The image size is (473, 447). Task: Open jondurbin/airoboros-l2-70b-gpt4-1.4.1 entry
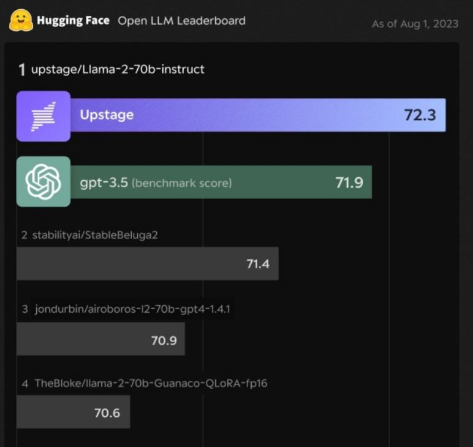coord(132,309)
